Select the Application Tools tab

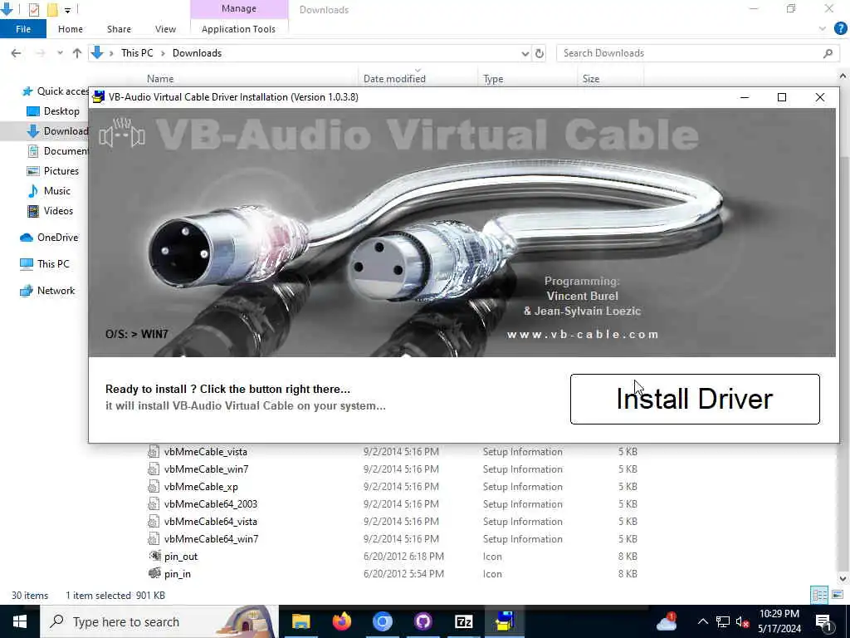(x=238, y=29)
